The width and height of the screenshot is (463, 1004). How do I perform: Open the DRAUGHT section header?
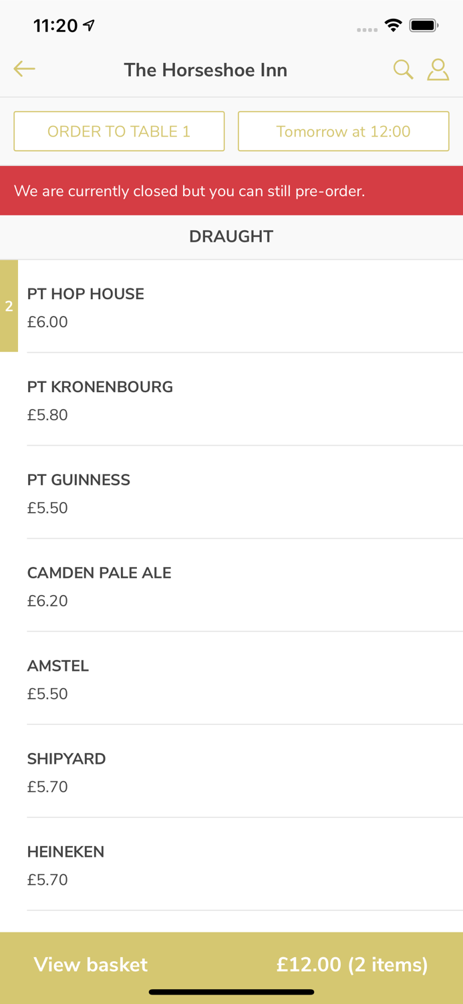(x=231, y=236)
